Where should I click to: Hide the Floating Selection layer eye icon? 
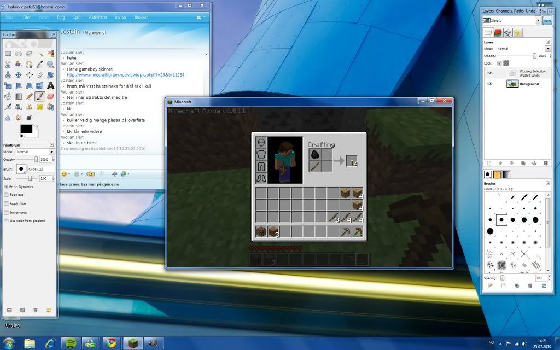(489, 73)
